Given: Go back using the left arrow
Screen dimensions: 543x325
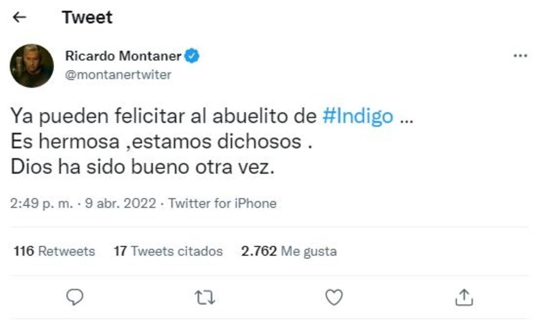Looking at the screenshot, I should [x=19, y=18].
